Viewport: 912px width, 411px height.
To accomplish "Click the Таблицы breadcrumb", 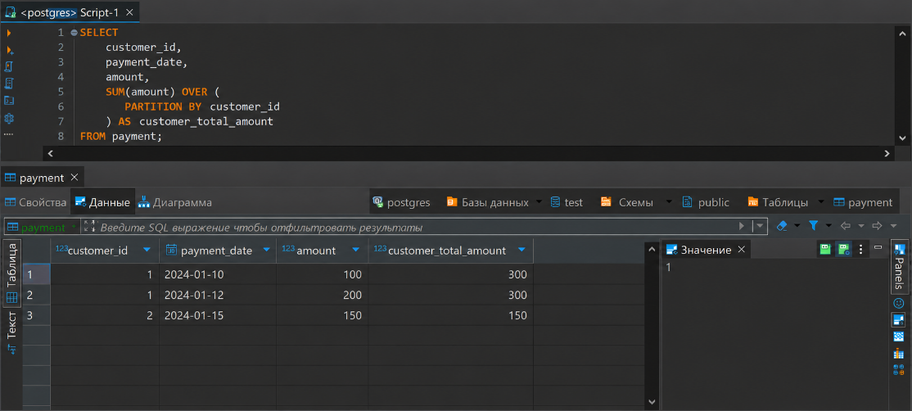I will (x=778, y=202).
